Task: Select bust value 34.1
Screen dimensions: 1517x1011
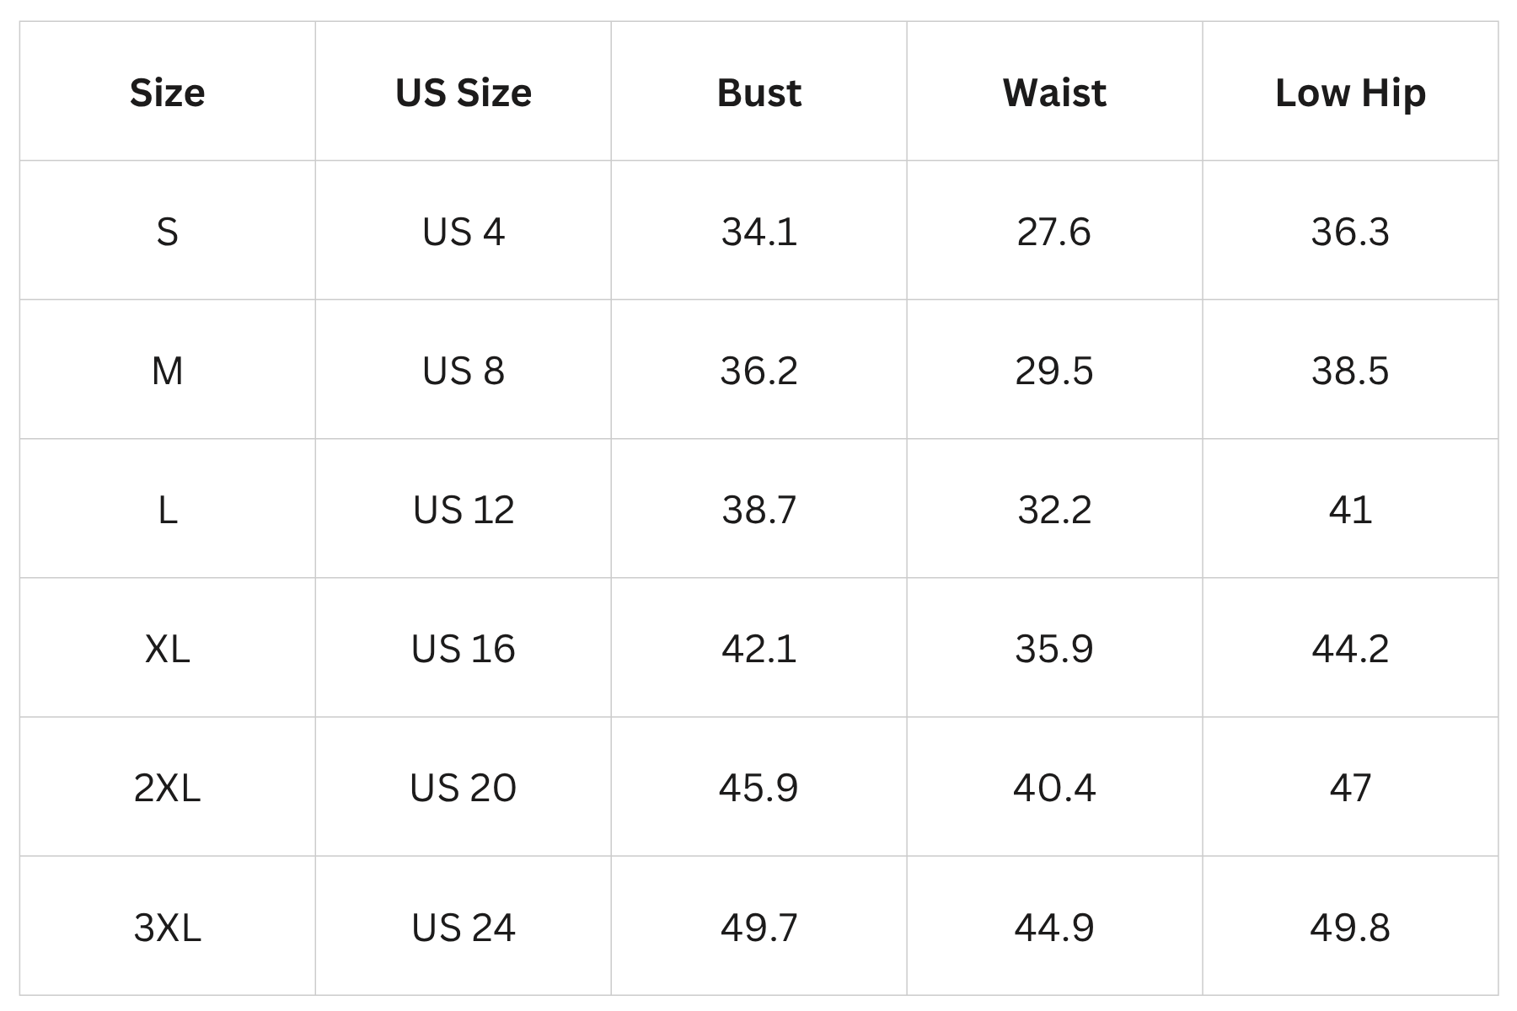Action: 758,232
